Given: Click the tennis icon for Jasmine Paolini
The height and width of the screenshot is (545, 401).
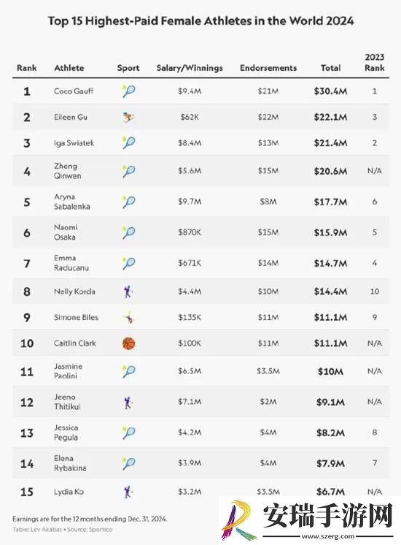Looking at the screenshot, I should pyautogui.click(x=129, y=371).
